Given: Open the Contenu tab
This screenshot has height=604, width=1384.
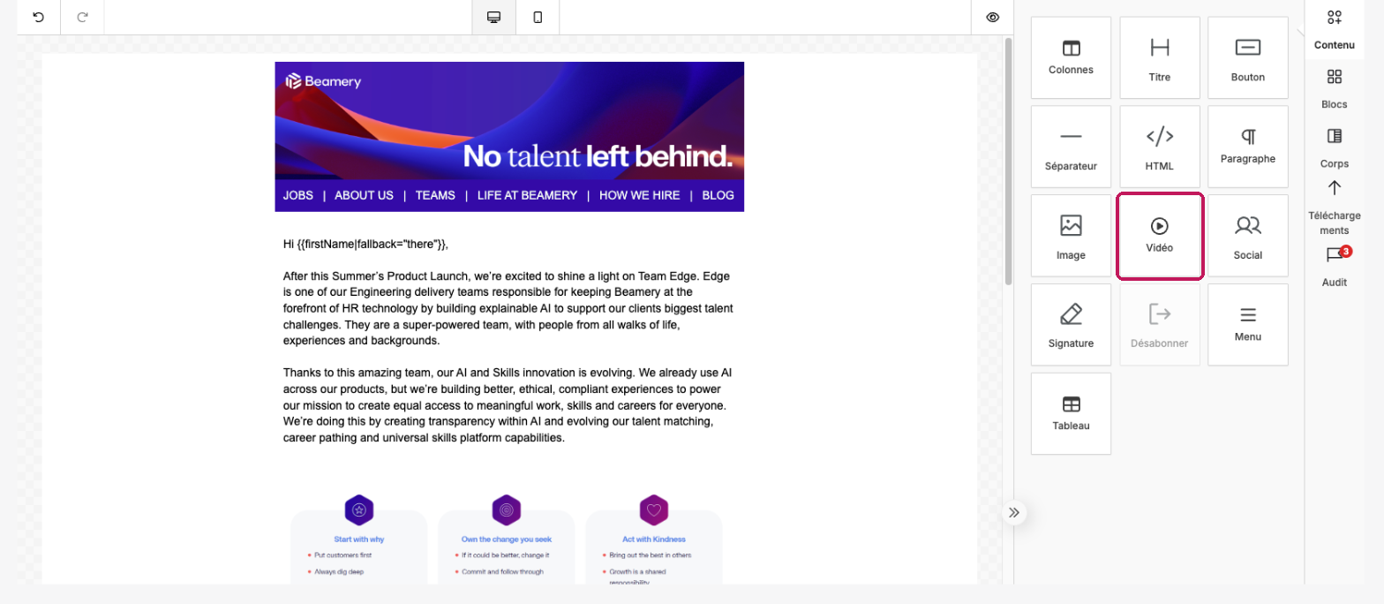Looking at the screenshot, I should tap(1334, 30).
